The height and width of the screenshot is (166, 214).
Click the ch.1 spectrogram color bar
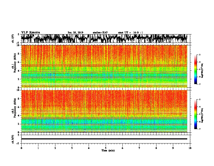pyautogui.click(x=196, y=69)
